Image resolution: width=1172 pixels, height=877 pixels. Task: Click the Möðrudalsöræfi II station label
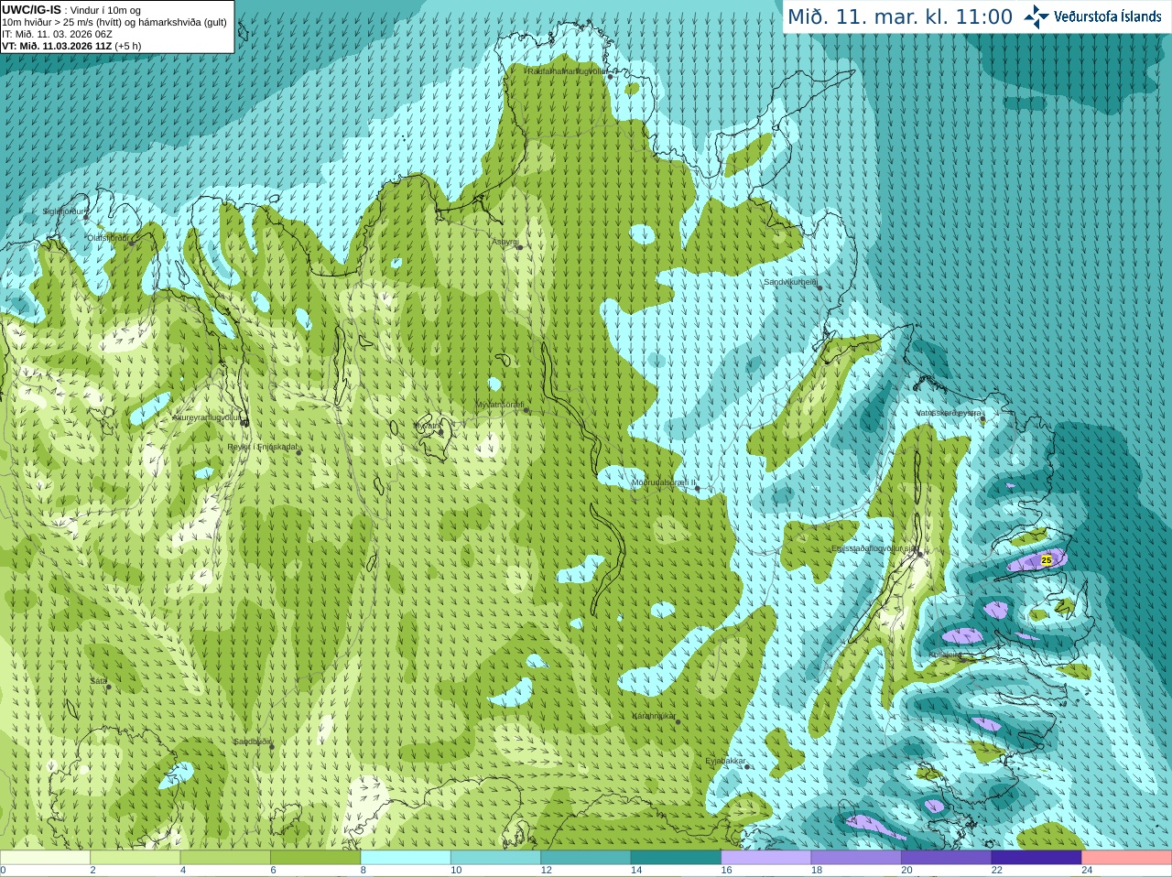coord(664,482)
